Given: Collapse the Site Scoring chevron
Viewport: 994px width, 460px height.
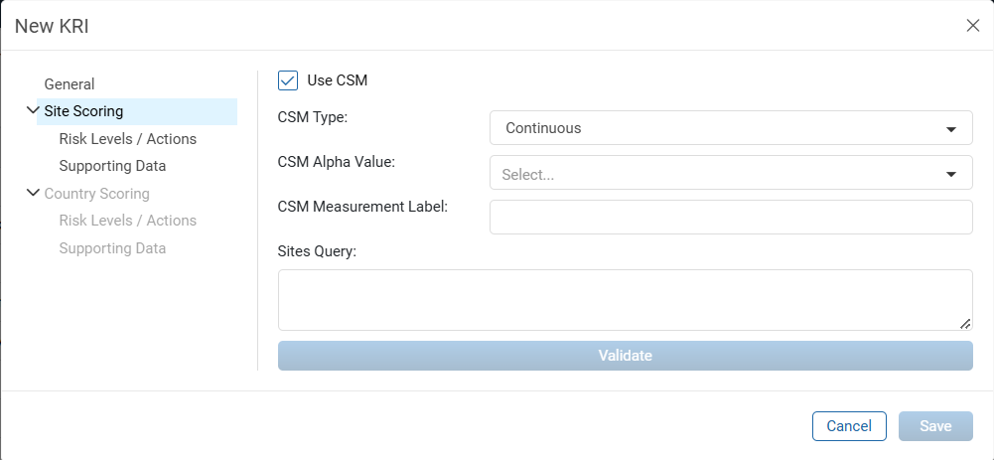Looking at the screenshot, I should click(33, 110).
